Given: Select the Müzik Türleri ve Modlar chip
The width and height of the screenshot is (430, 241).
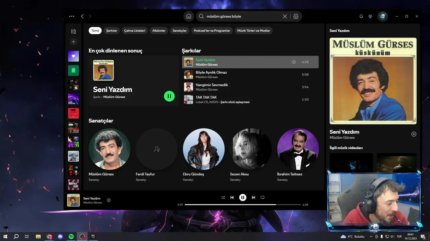Looking at the screenshot, I should (x=254, y=30).
